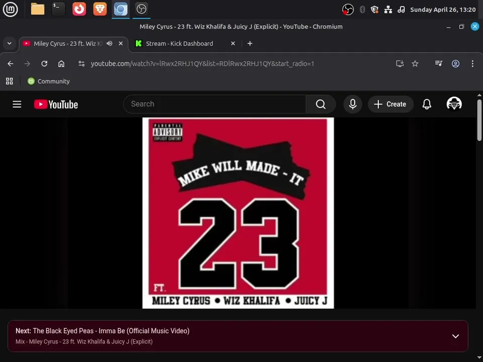Click the page vertical scrollbar
The width and height of the screenshot is (483, 362).
point(479,120)
